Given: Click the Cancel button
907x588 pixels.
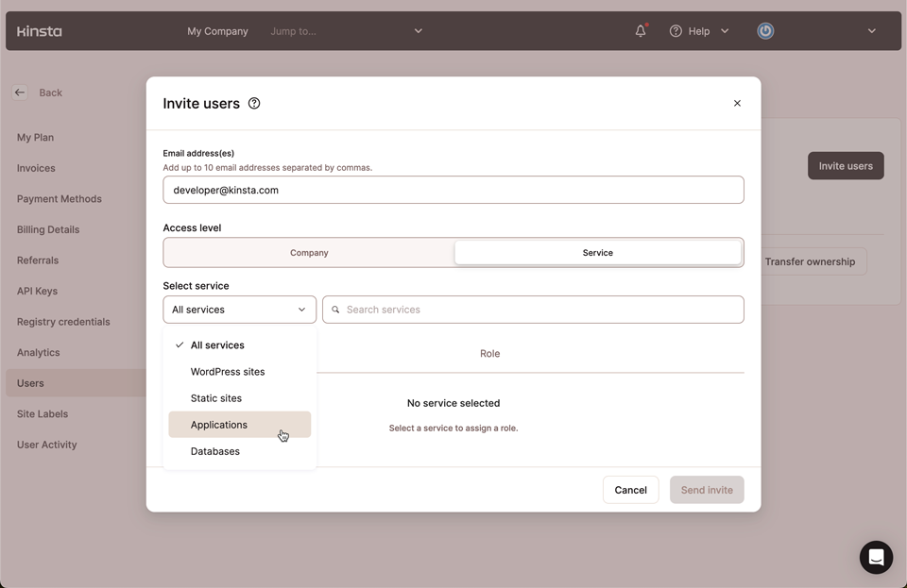Looking at the screenshot, I should pos(630,489).
